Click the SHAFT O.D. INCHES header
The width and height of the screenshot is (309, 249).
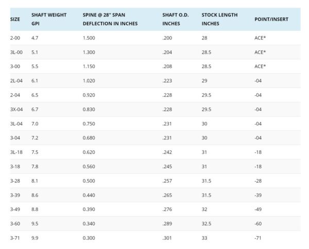[x=174, y=19]
